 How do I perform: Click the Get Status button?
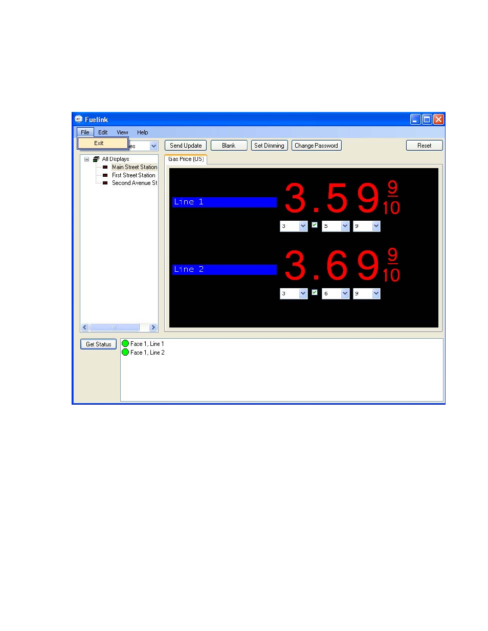(98, 344)
